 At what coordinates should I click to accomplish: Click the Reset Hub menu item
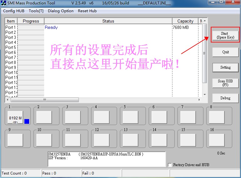87,11
